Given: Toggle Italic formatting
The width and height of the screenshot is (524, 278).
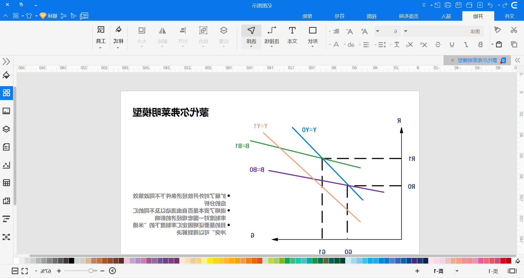Looking at the screenshot, I should pos(466,44).
